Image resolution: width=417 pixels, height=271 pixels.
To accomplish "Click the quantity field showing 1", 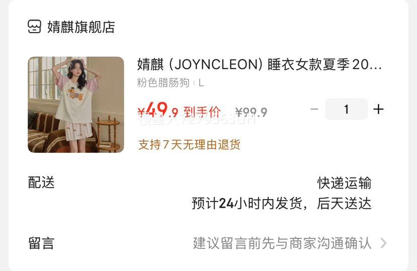I will [x=346, y=109].
